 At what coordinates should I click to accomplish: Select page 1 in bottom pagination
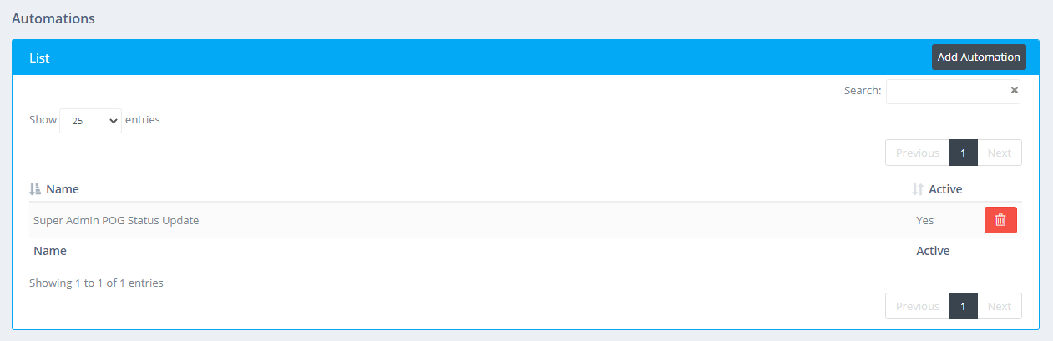[x=963, y=306]
